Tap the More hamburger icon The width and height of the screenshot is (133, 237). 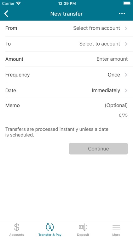[116, 227]
